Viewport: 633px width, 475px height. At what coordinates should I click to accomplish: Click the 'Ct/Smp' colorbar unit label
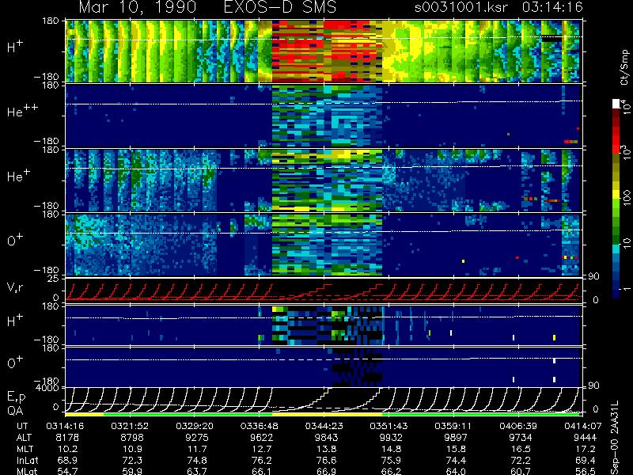624,67
